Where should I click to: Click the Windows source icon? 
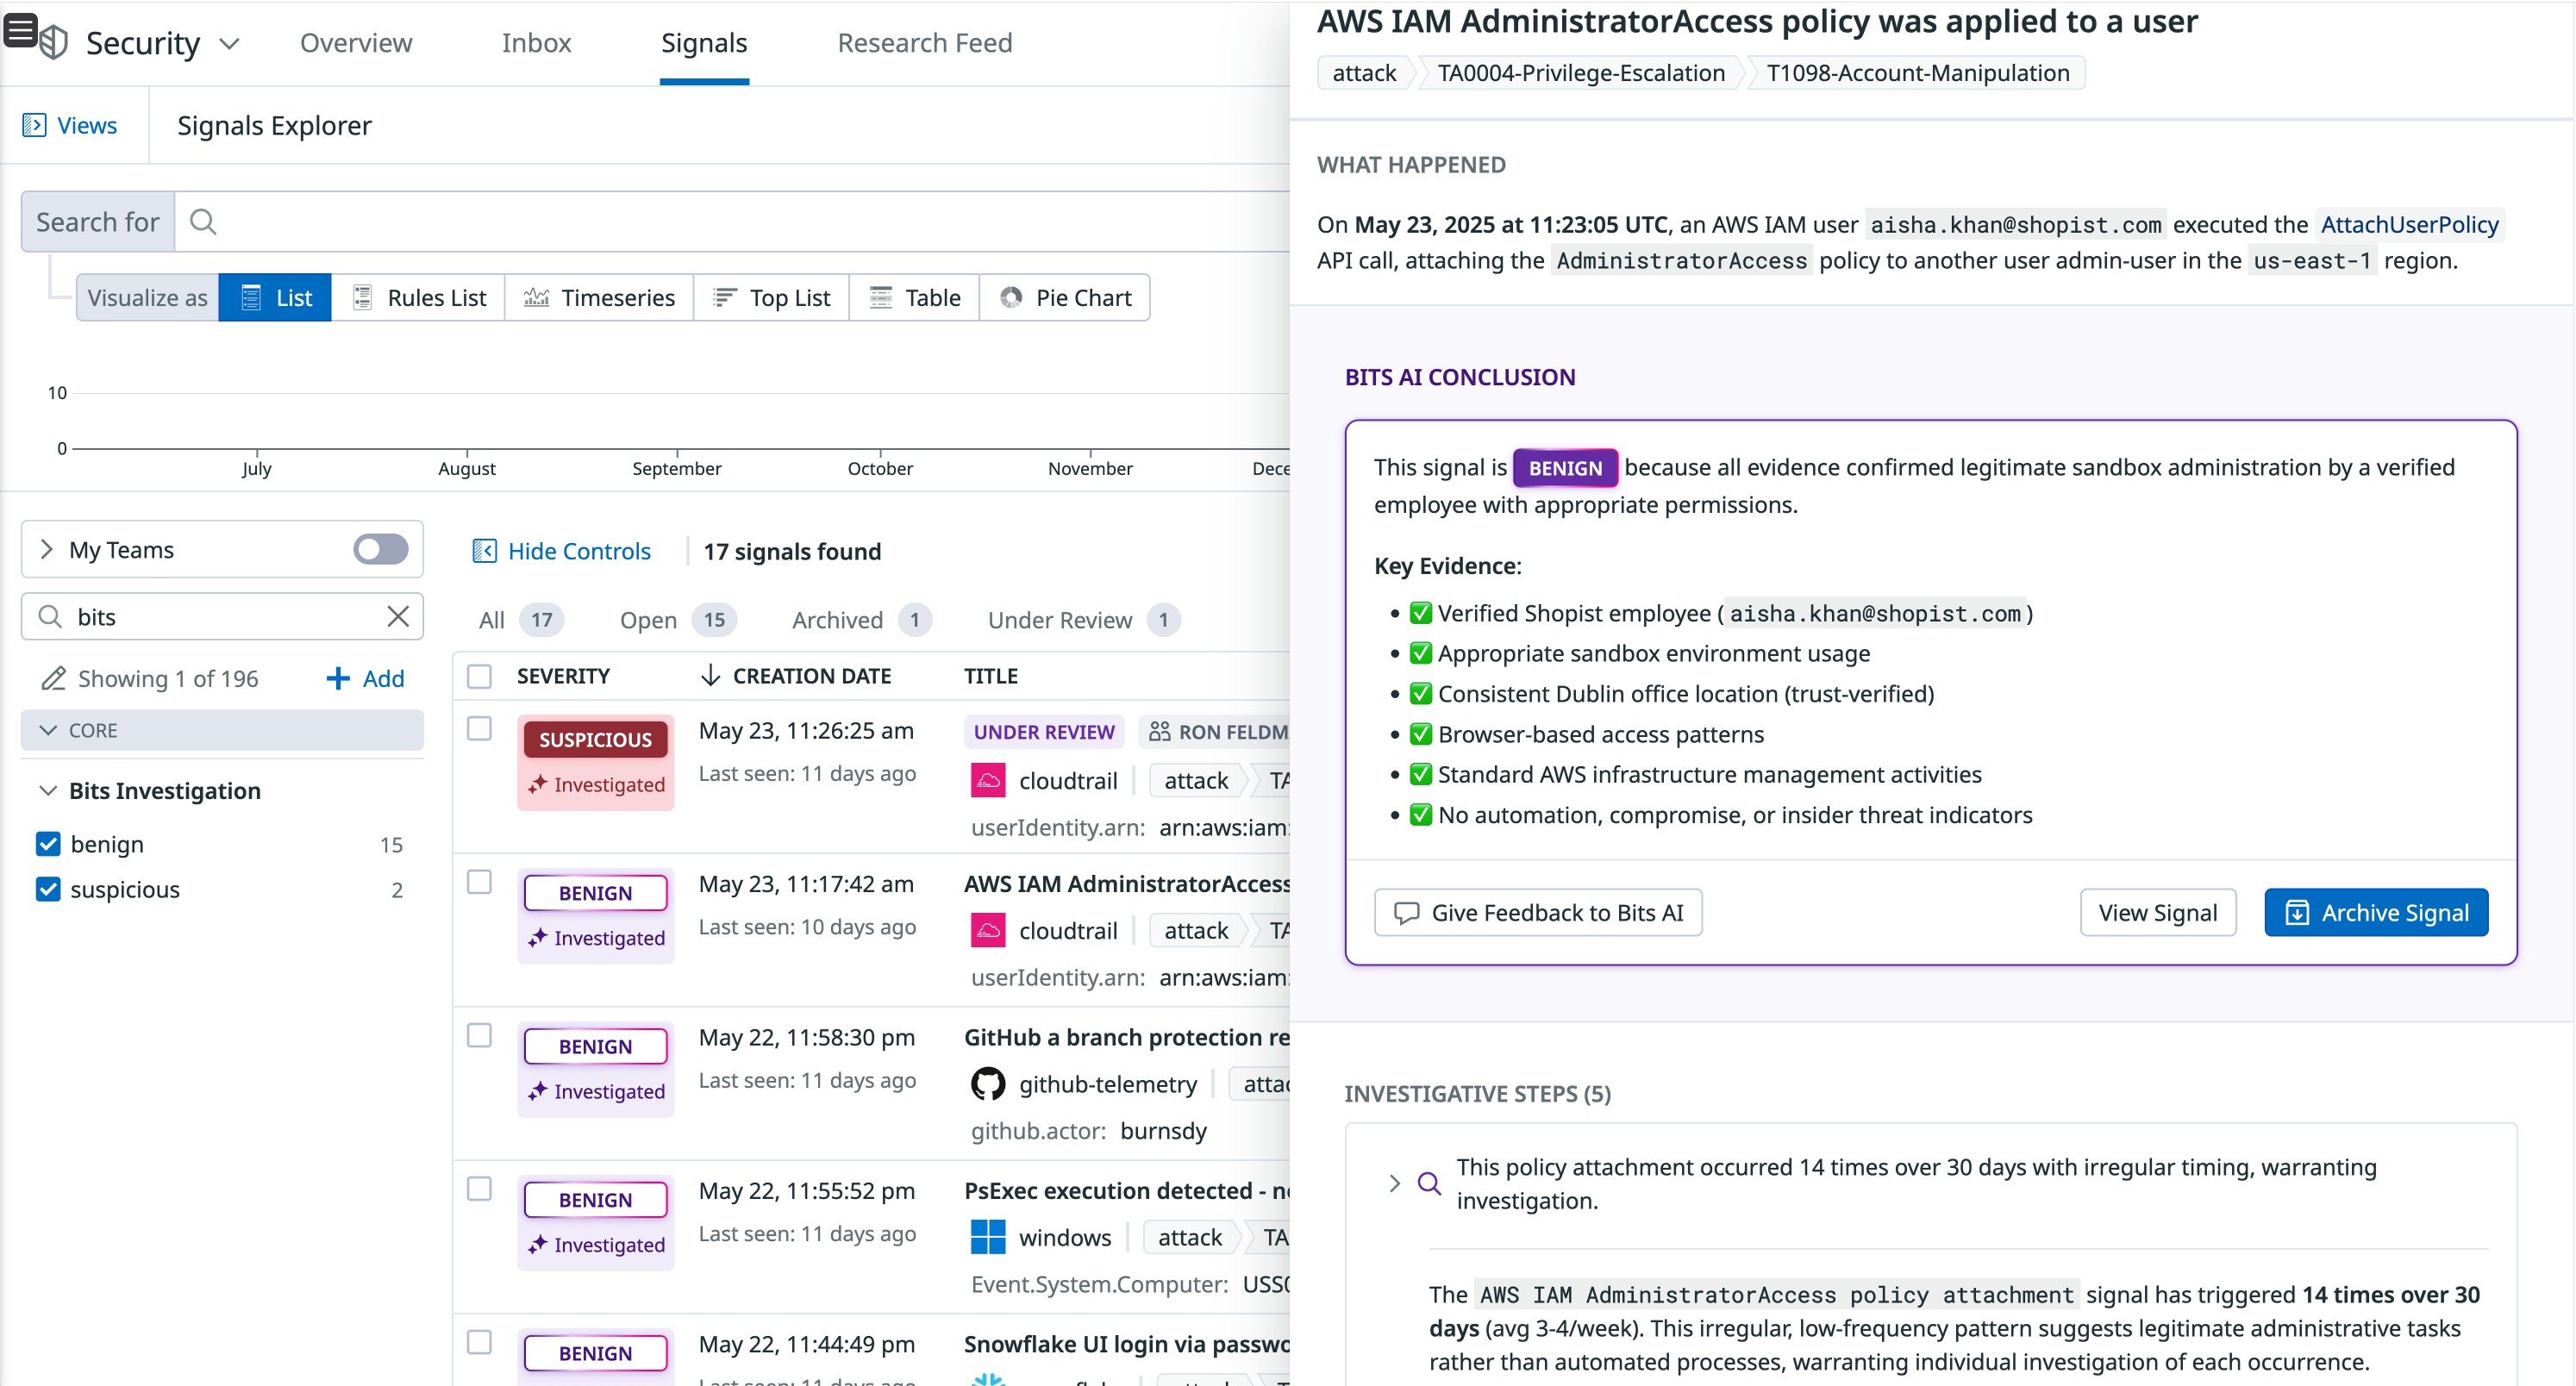point(988,1237)
